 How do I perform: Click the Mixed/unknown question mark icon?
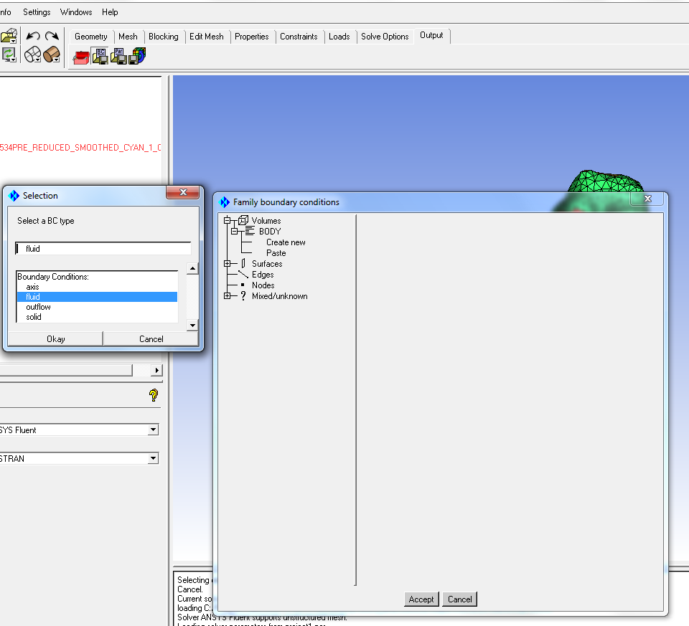tap(243, 296)
